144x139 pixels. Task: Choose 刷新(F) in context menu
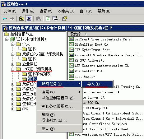coord(59,114)
